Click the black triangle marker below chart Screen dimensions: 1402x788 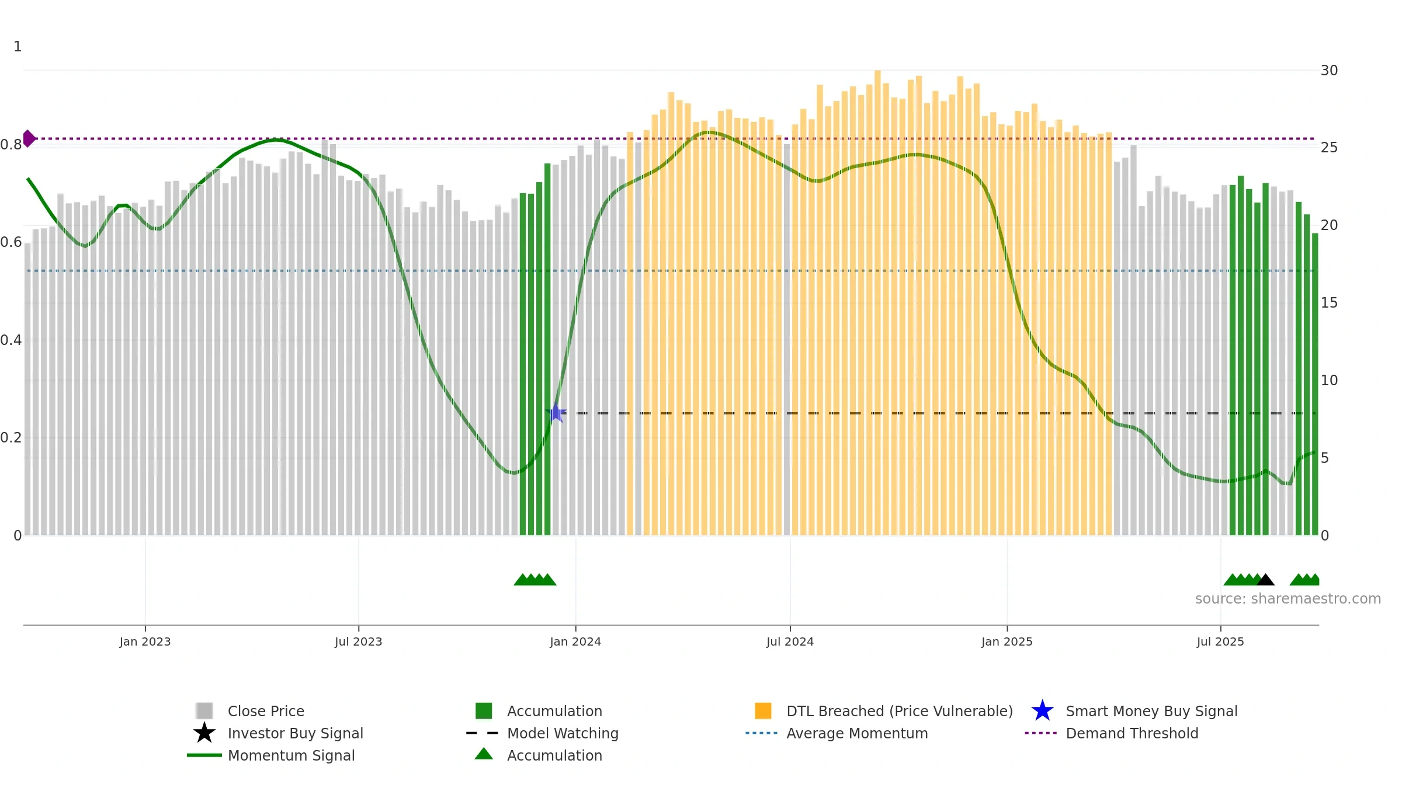[x=1265, y=580]
